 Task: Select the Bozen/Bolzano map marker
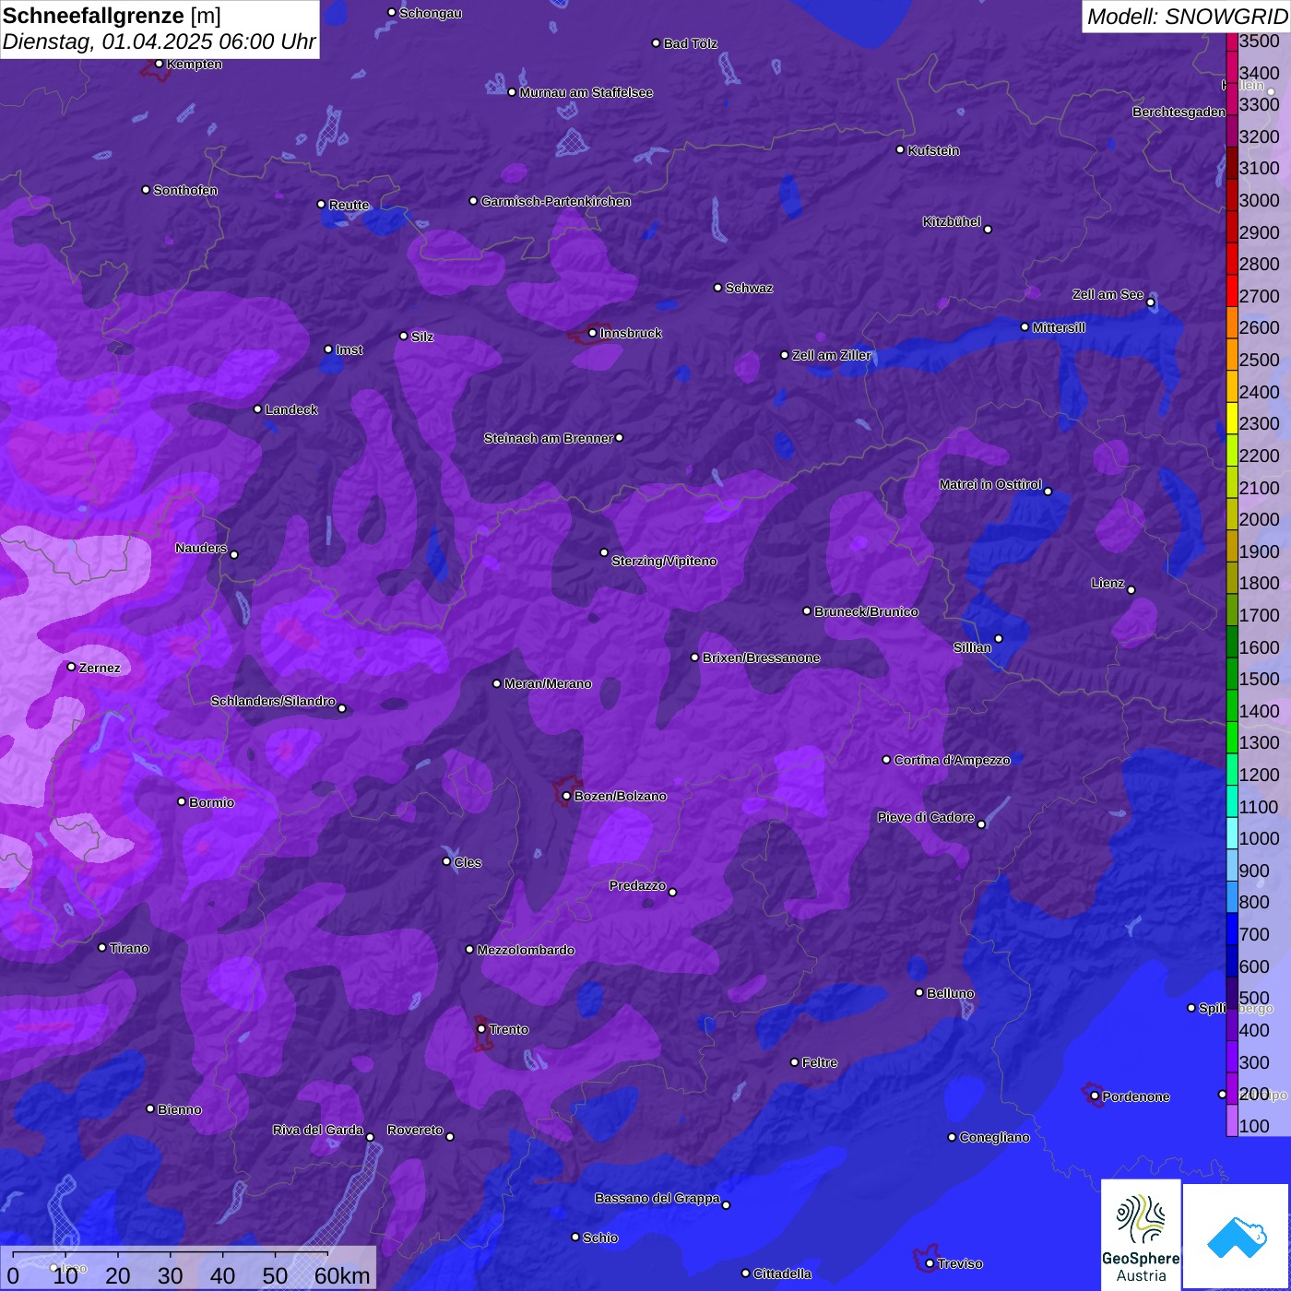tap(566, 796)
